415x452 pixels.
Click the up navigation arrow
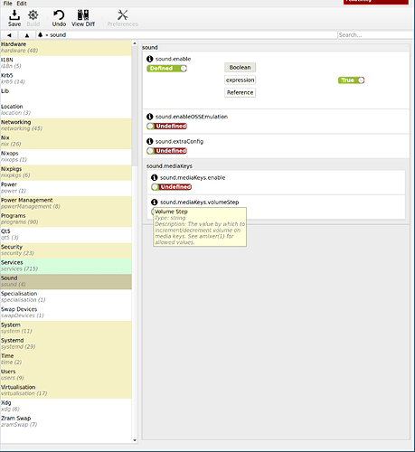point(27,35)
